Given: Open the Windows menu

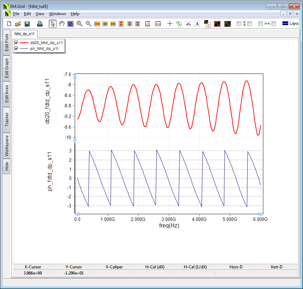Looking at the screenshot, I should pyautogui.click(x=57, y=14).
